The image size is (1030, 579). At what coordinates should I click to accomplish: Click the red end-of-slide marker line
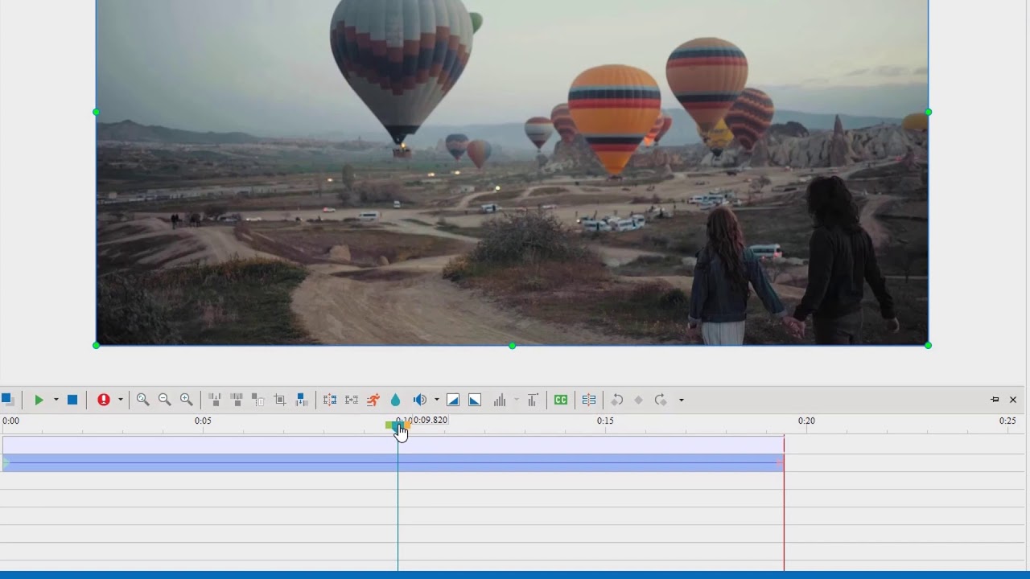click(784, 503)
